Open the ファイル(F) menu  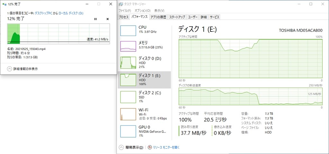pyautogui.click(x=125, y=11)
